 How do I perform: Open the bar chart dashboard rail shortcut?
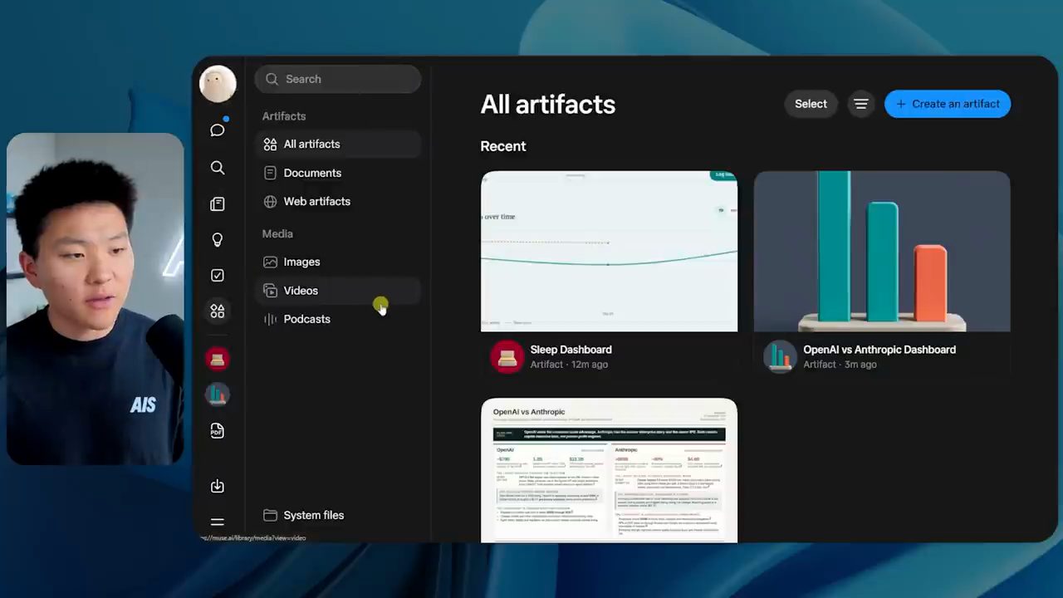pyautogui.click(x=218, y=395)
